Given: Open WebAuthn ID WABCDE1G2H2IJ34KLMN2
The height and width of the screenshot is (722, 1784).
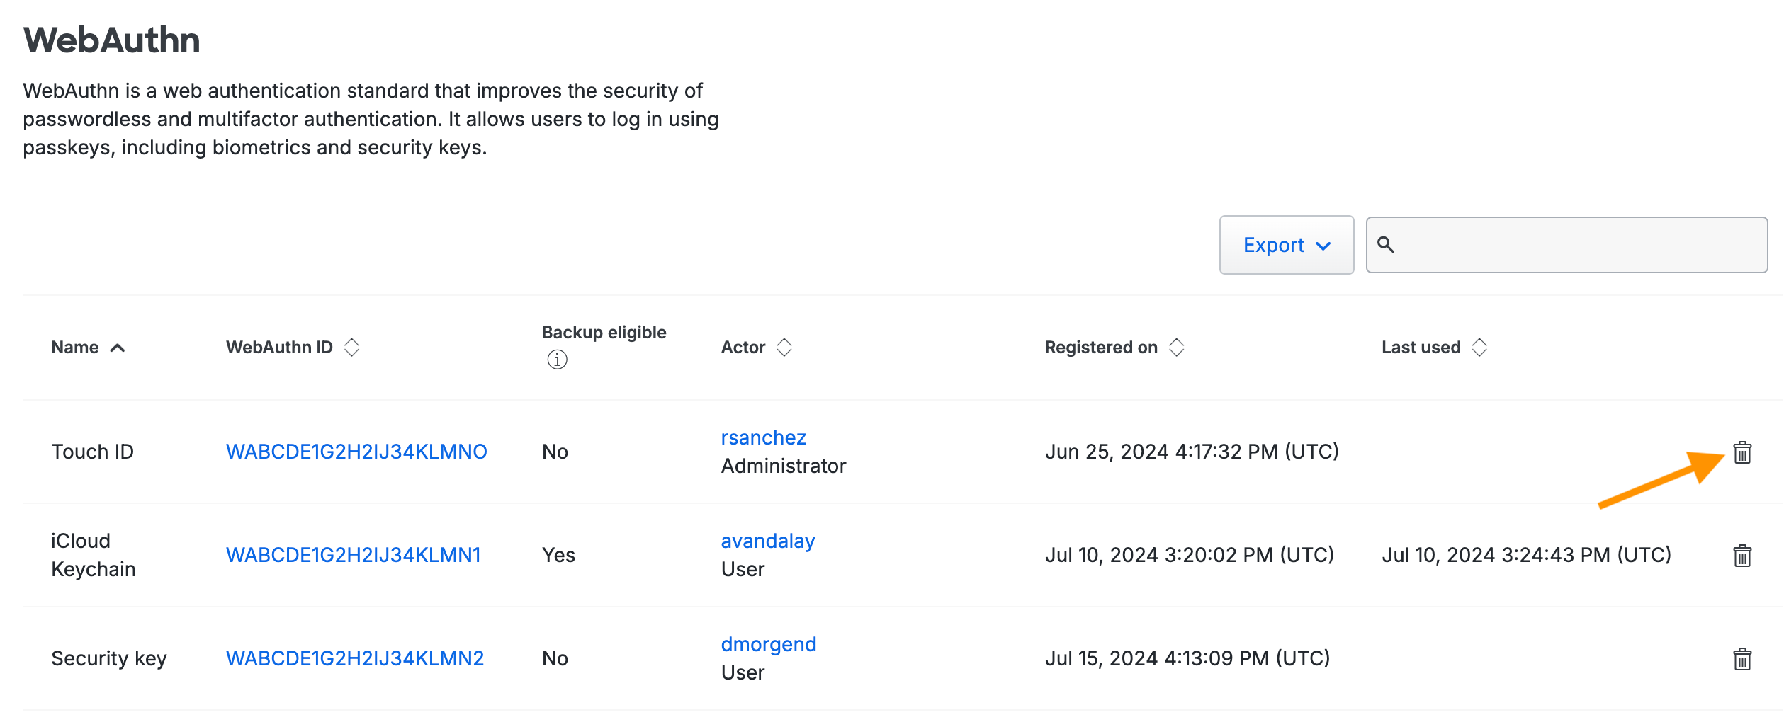Looking at the screenshot, I should [x=354, y=658].
